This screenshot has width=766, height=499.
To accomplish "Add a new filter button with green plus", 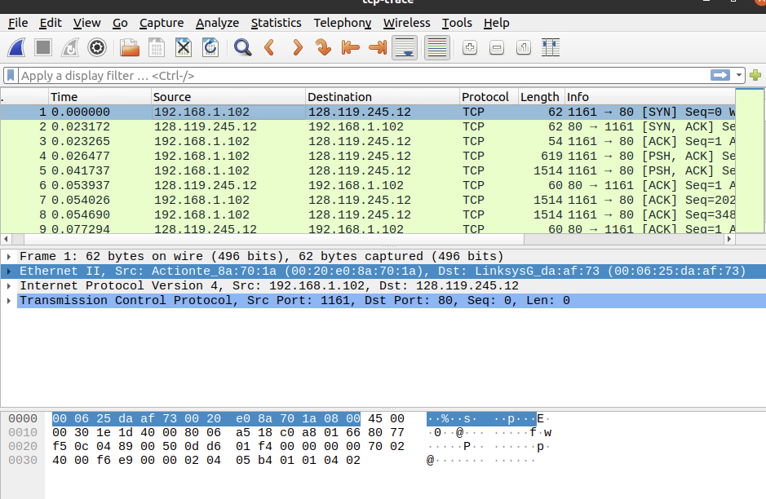I will click(755, 75).
